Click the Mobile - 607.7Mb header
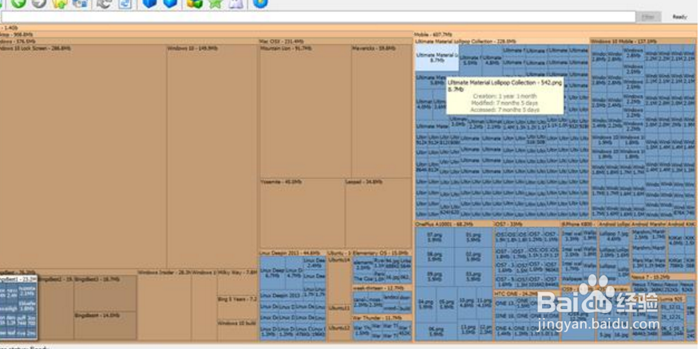This screenshot has width=700, height=349. pyautogui.click(x=555, y=34)
